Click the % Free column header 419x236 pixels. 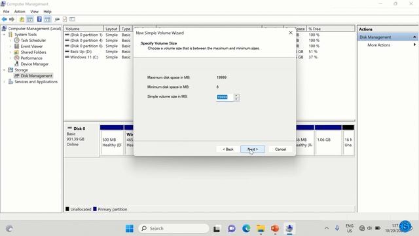pos(331,29)
